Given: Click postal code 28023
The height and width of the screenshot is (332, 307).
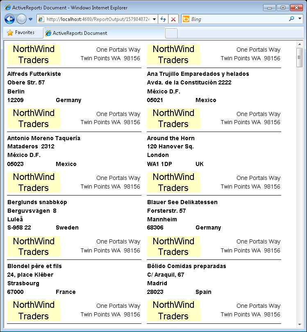Looking at the screenshot, I should tap(155, 292).
